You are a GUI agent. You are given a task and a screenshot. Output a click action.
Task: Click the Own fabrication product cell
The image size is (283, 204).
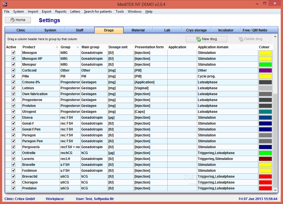pos(41,94)
